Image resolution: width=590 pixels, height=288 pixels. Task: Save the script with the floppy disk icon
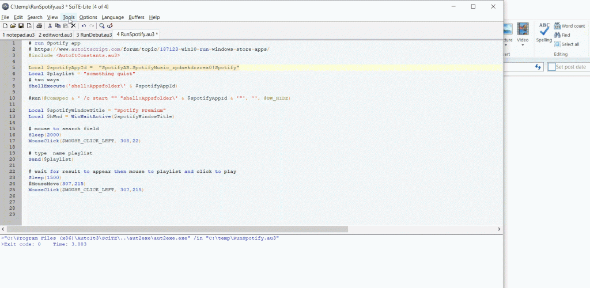point(21,26)
